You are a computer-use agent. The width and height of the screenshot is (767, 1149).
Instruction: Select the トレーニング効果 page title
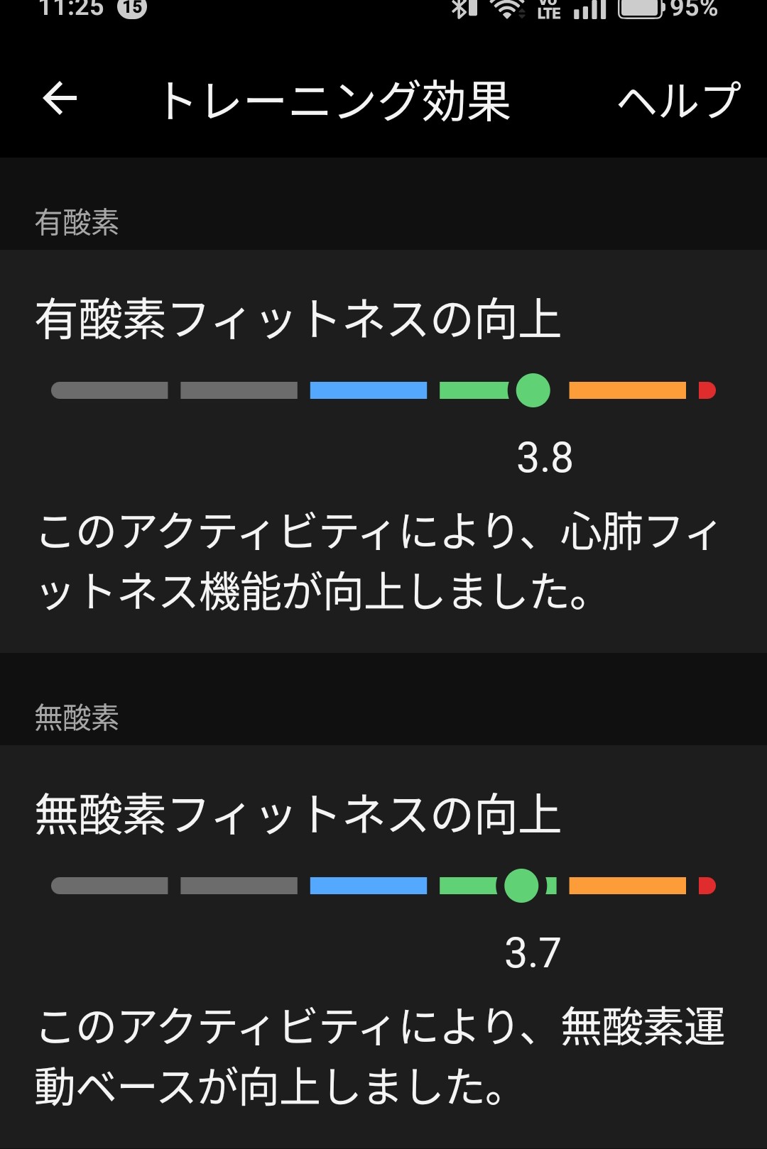(335, 101)
